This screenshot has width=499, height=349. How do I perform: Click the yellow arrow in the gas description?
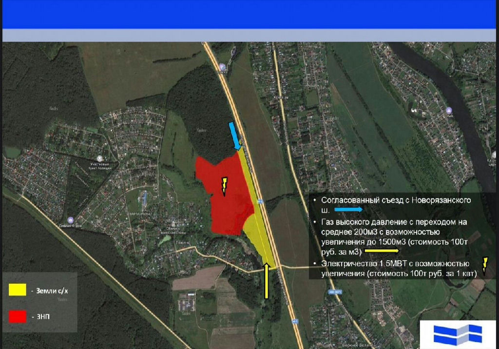[x=382, y=250]
